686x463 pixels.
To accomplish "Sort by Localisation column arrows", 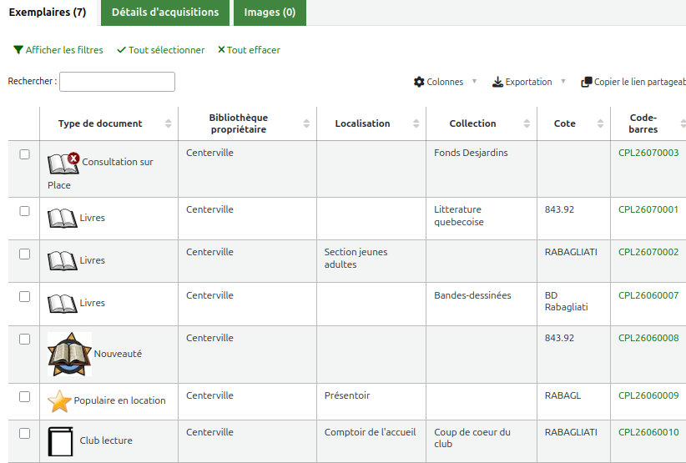I will point(416,123).
